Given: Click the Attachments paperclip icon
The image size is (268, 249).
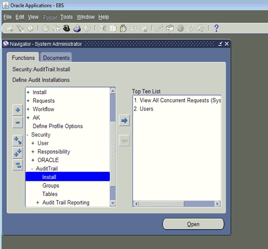Looking at the screenshot, I should (191, 28).
